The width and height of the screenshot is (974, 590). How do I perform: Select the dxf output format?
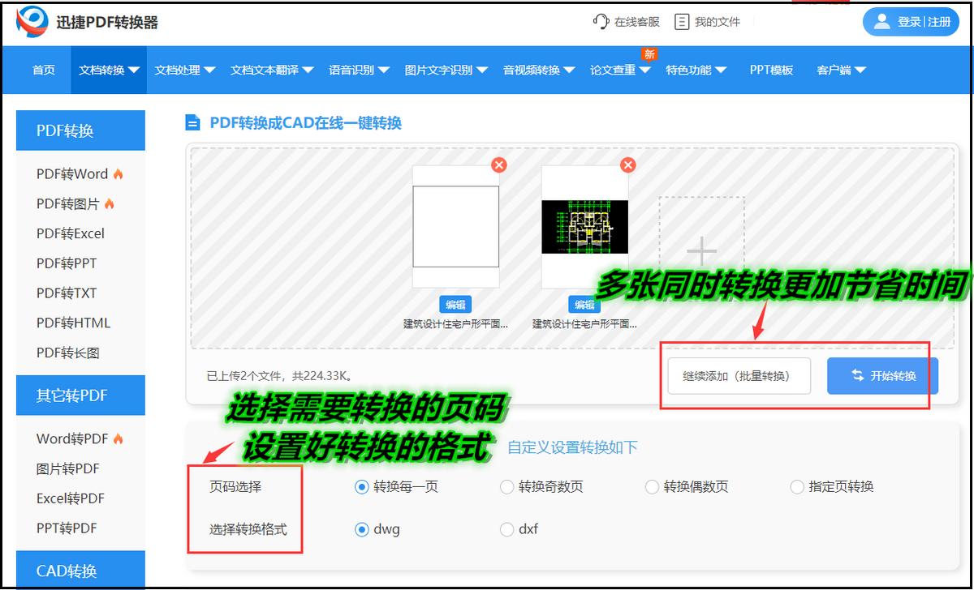tap(506, 528)
